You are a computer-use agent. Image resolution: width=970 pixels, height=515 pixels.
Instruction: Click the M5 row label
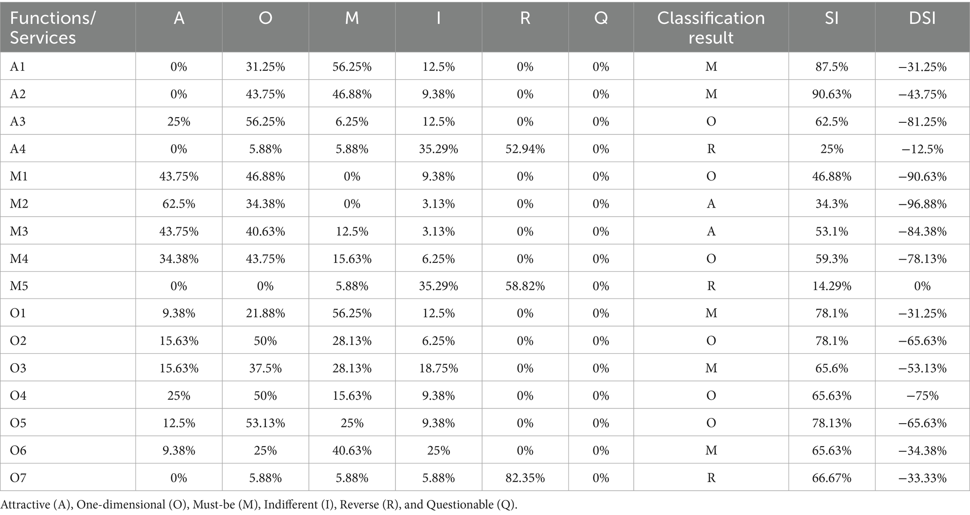click(x=19, y=286)
